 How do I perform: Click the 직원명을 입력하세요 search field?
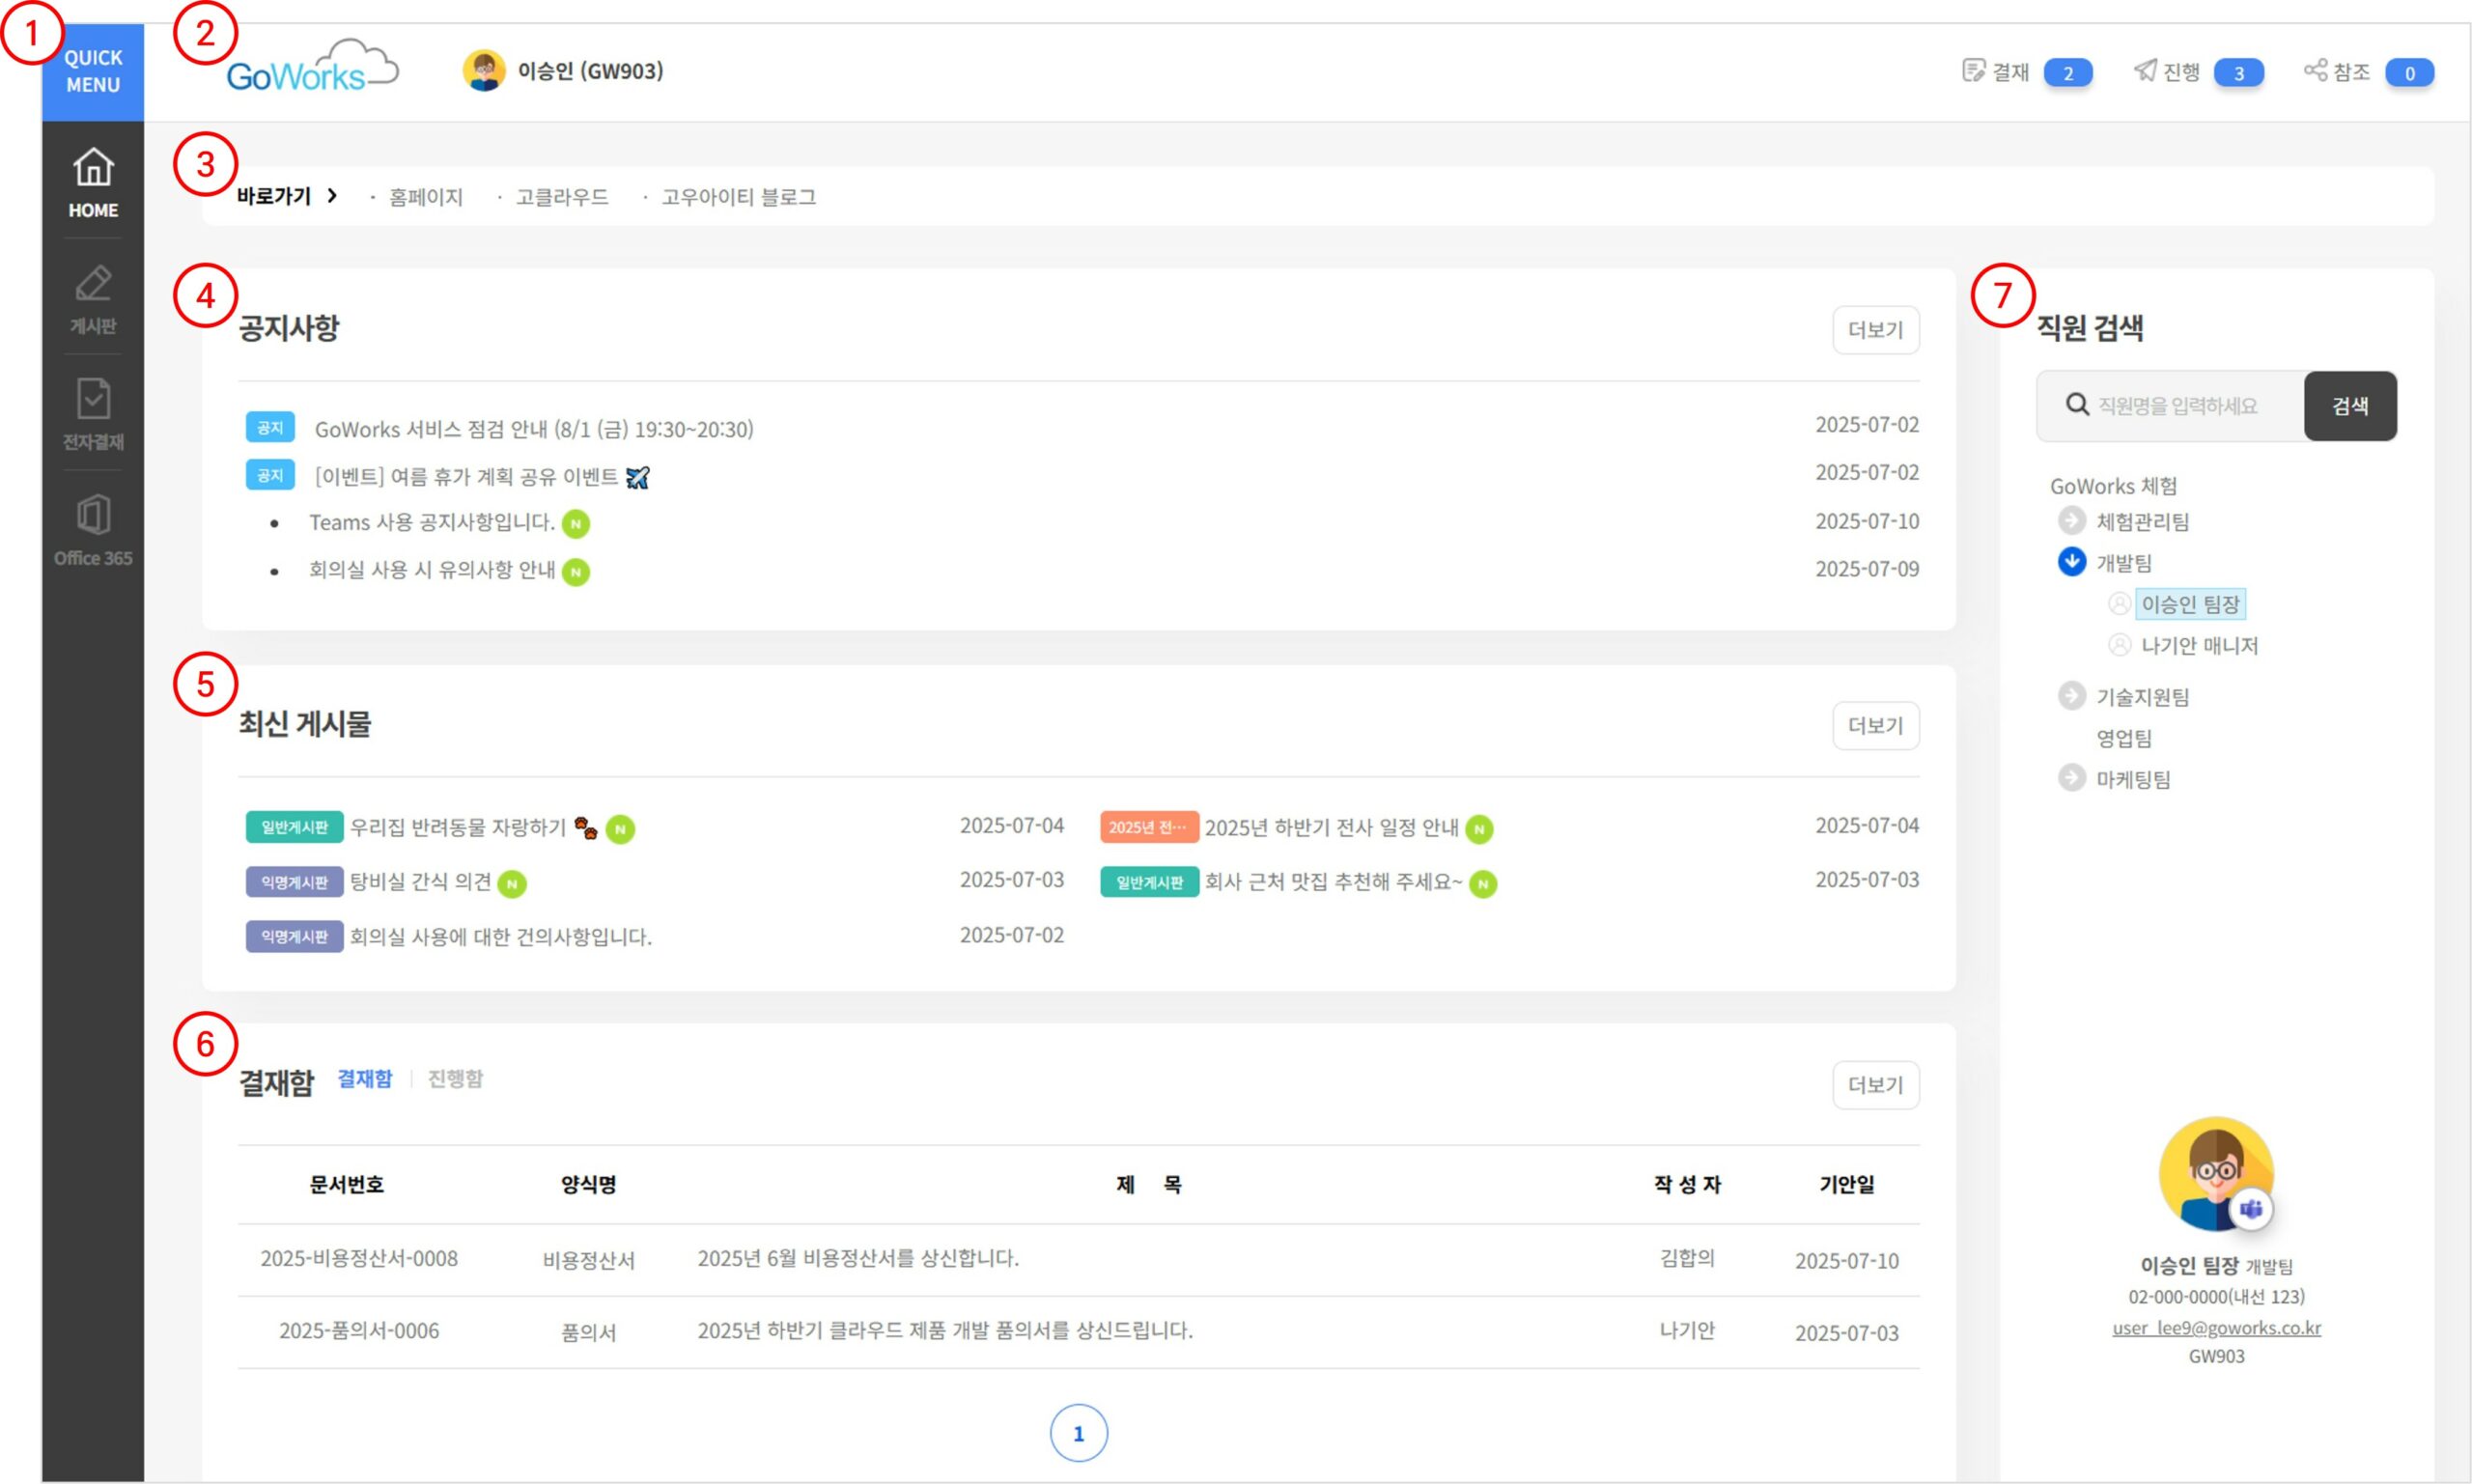[x=2177, y=406]
